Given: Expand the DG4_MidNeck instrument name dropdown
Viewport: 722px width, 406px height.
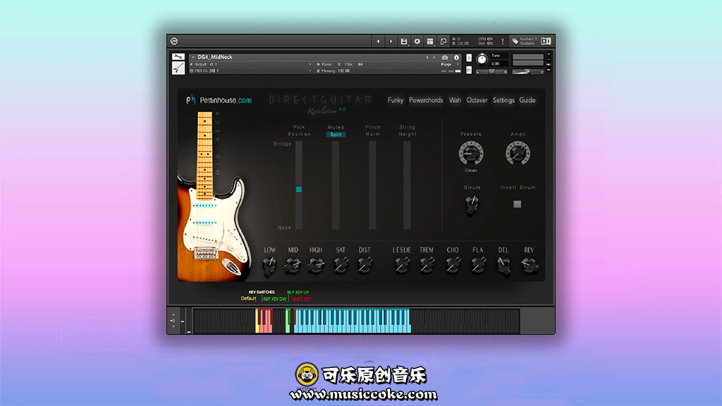Looking at the screenshot, I should point(193,57).
